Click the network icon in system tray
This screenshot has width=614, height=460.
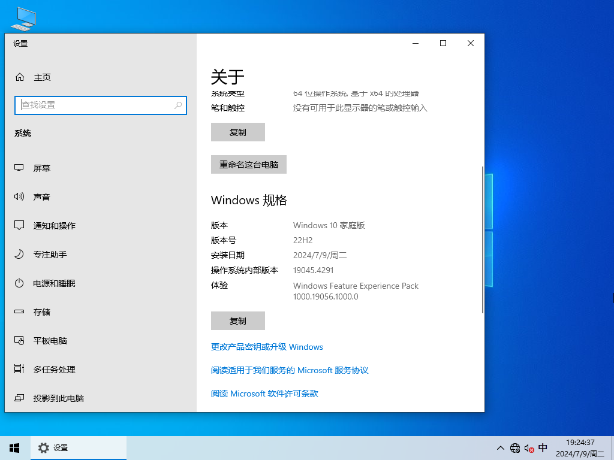[514, 448]
